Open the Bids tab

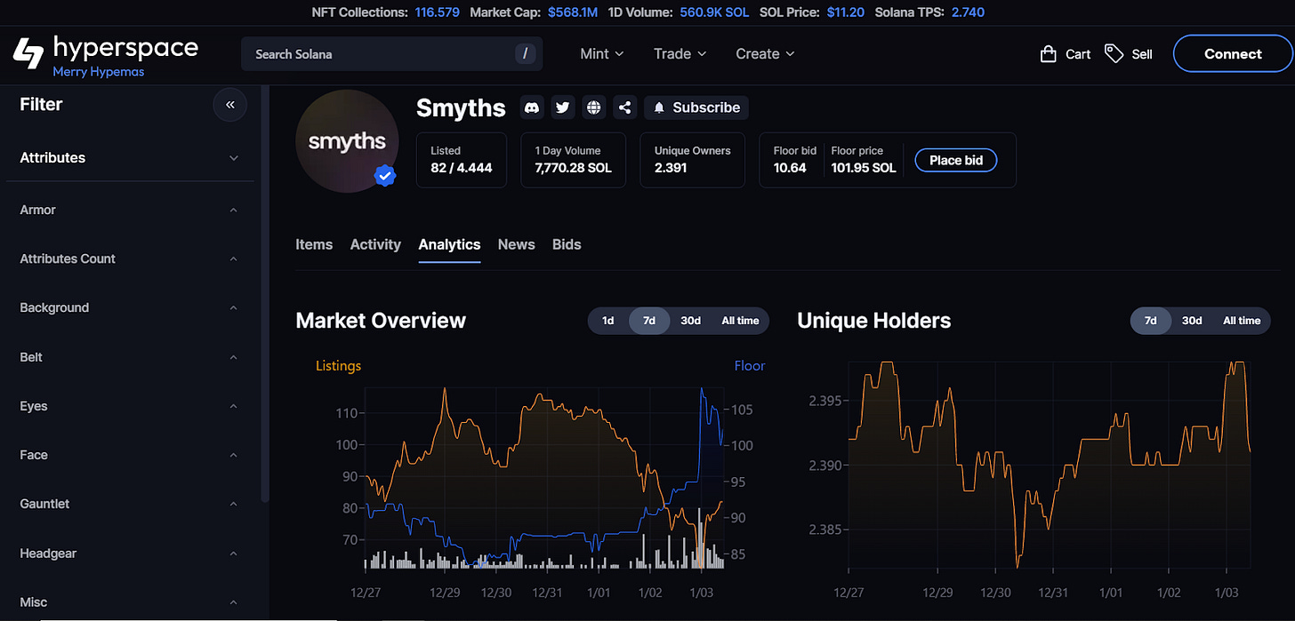(x=567, y=244)
